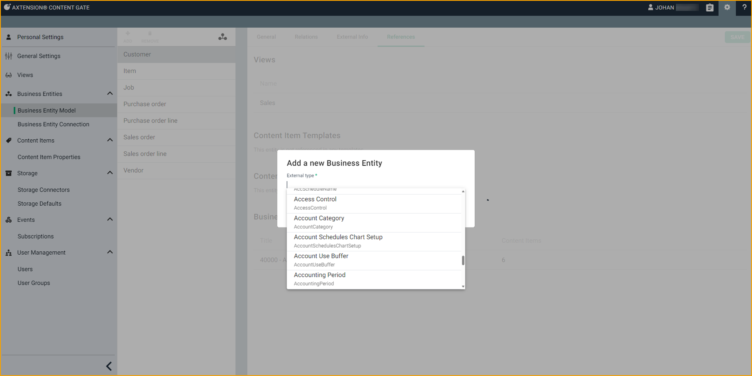The height and width of the screenshot is (376, 752).
Task: Open the clipboard icon in top bar
Action: [710, 8]
